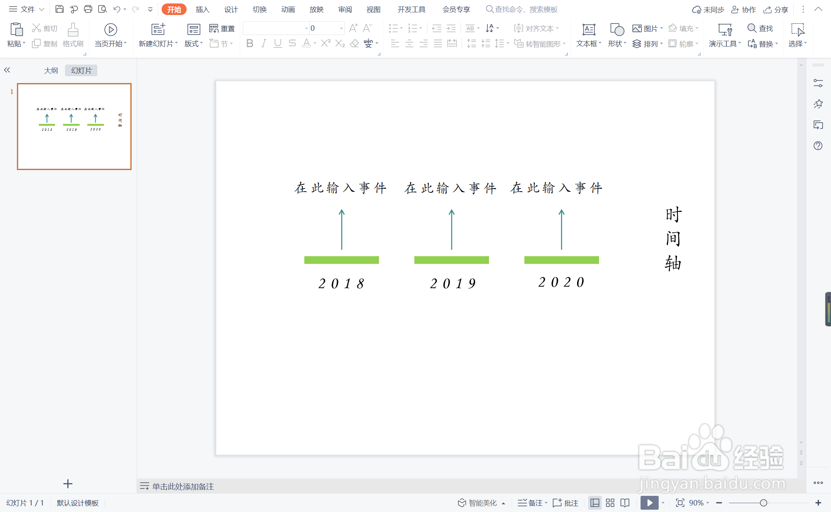Click 单击此处添加备注 notes area

coord(183,486)
